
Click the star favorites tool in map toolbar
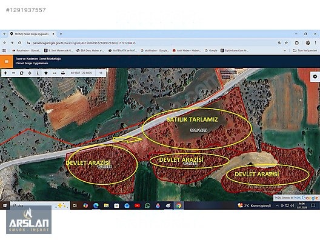[46, 73]
